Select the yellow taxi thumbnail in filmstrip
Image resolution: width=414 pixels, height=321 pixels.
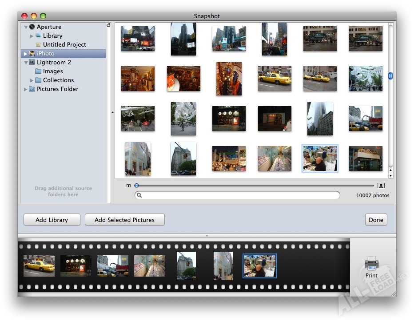(x=39, y=266)
